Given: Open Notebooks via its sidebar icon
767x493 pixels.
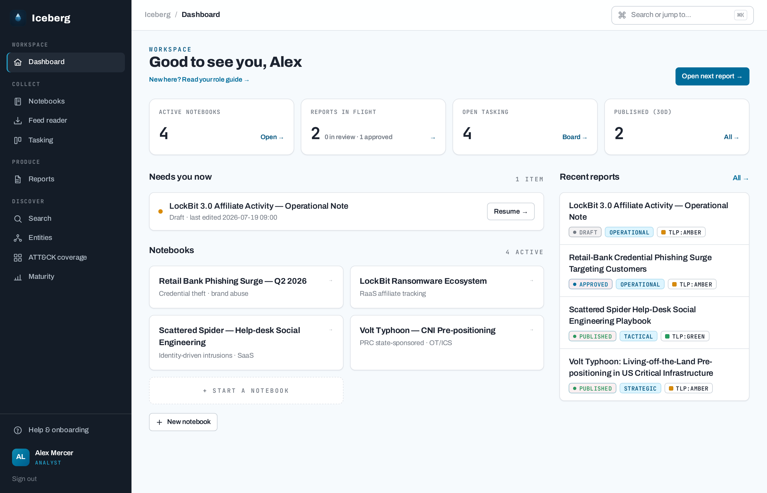Looking at the screenshot, I should click(18, 102).
